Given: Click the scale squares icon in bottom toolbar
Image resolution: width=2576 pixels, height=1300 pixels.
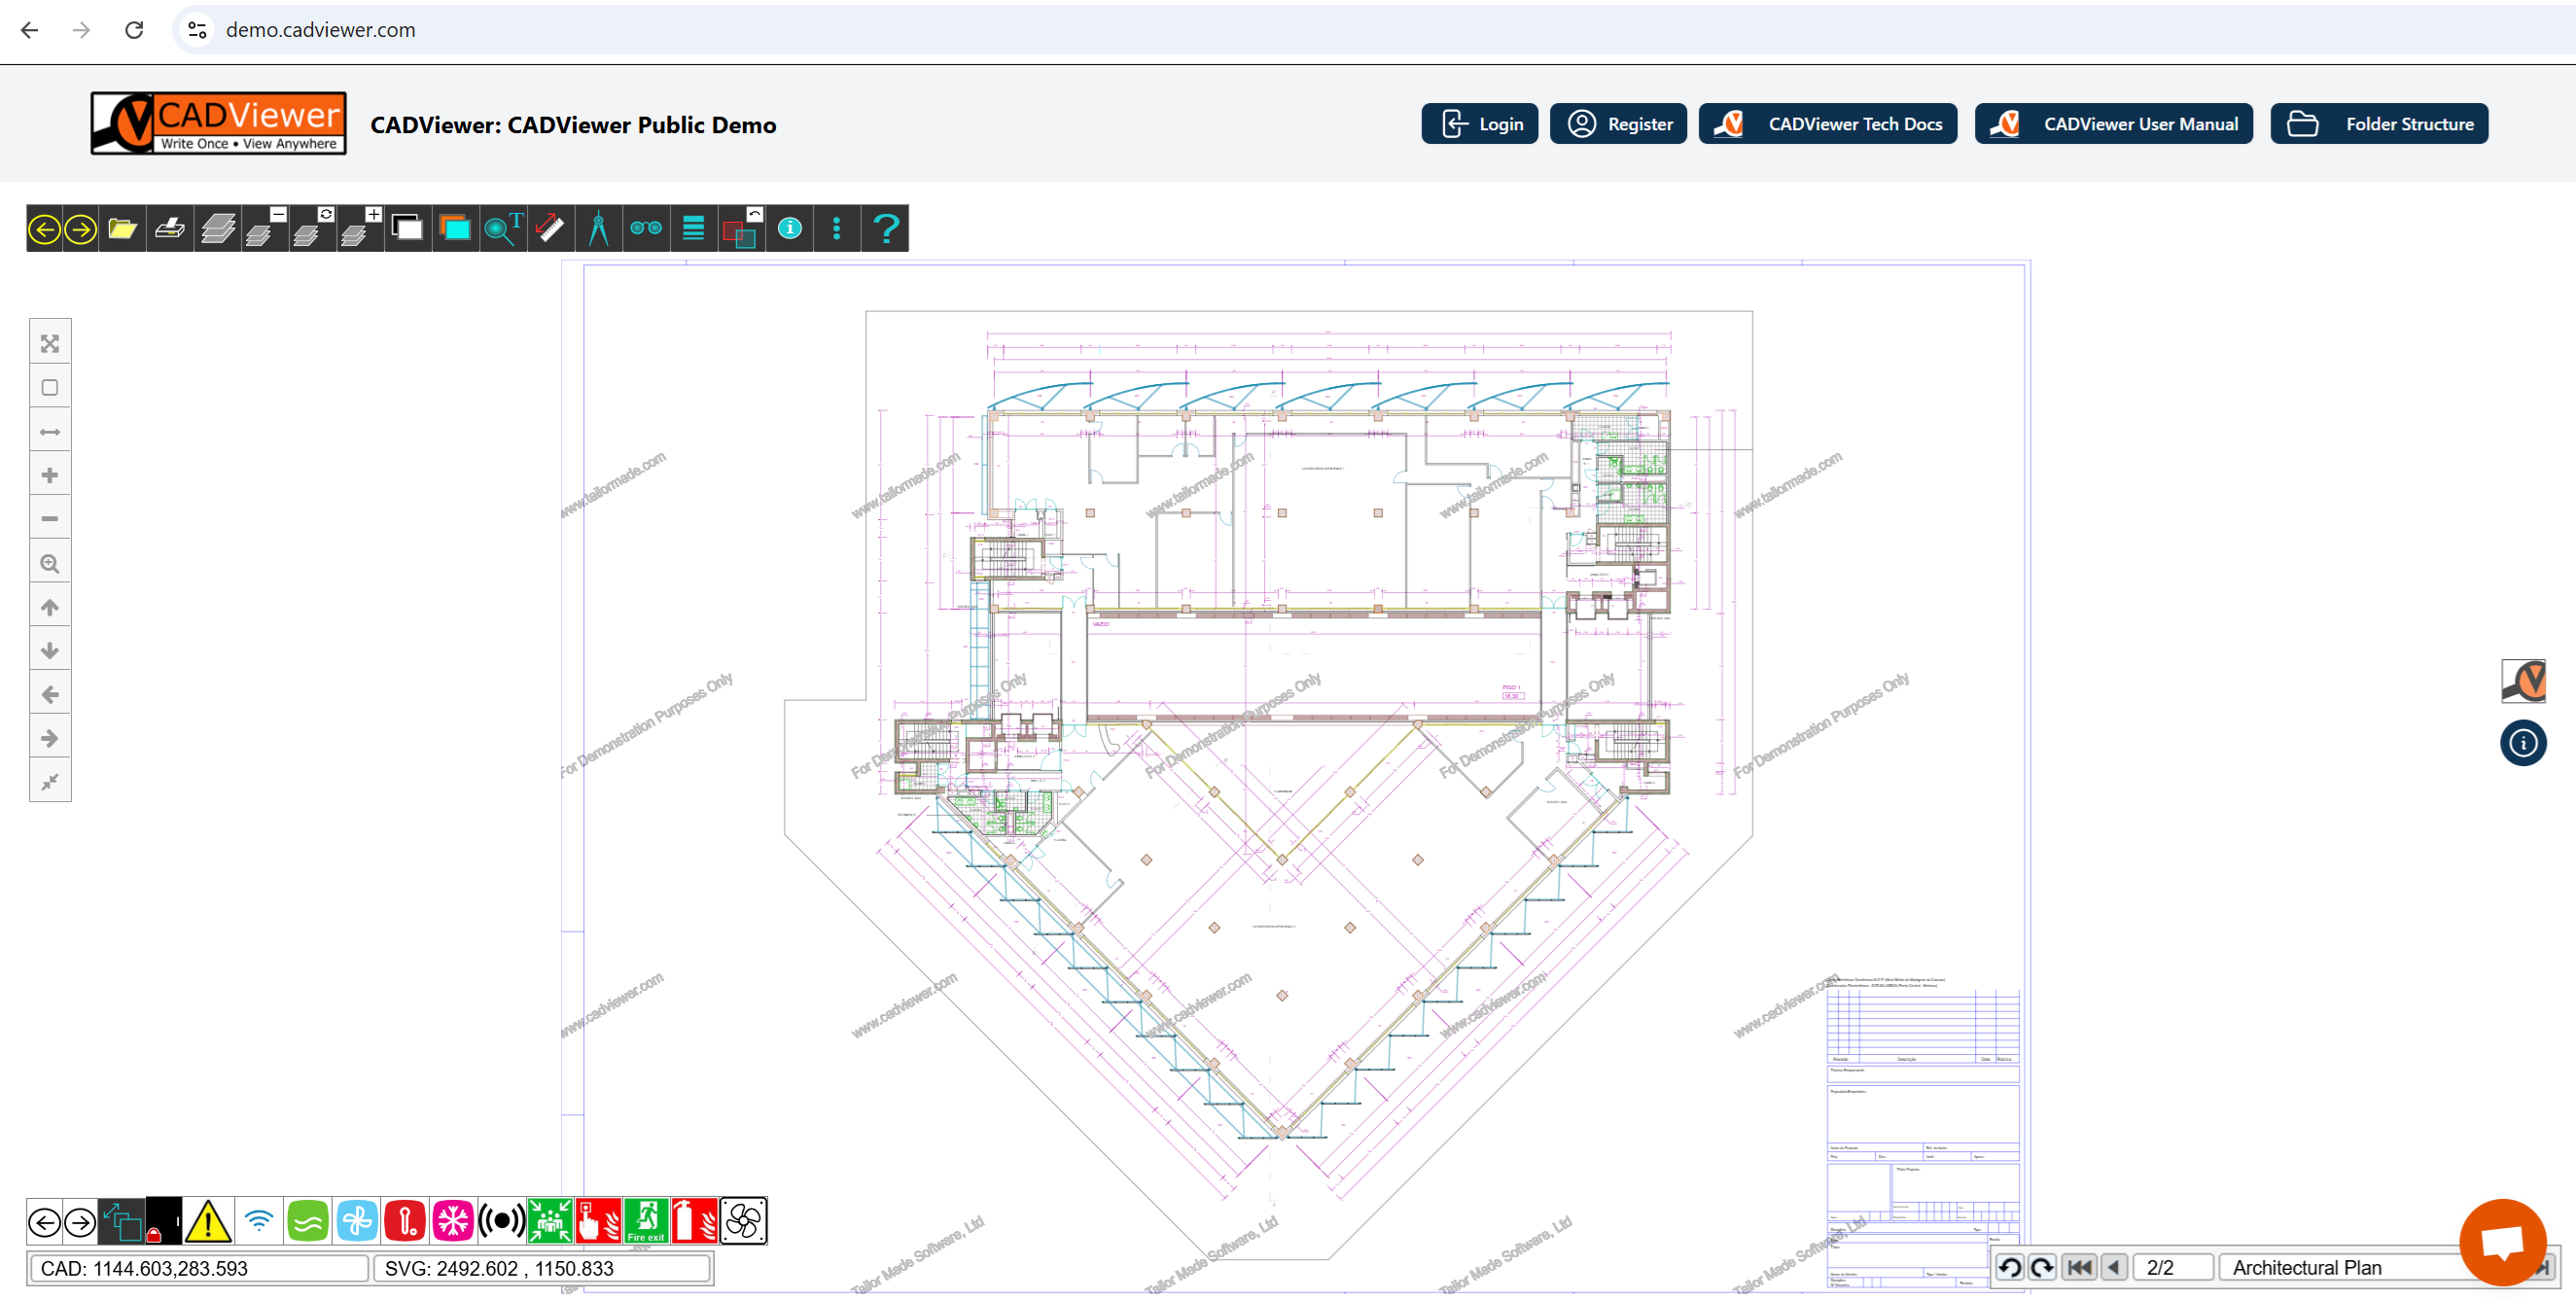Looking at the screenshot, I should [x=122, y=1222].
